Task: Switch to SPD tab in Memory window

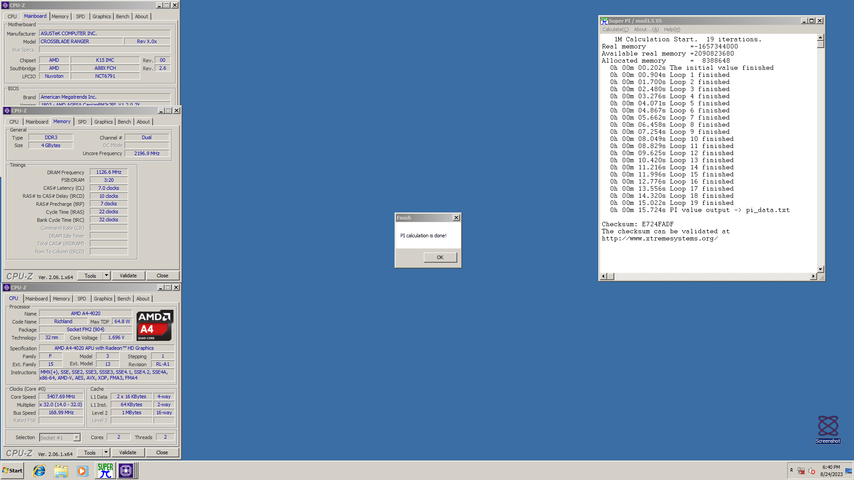Action: [x=82, y=122]
